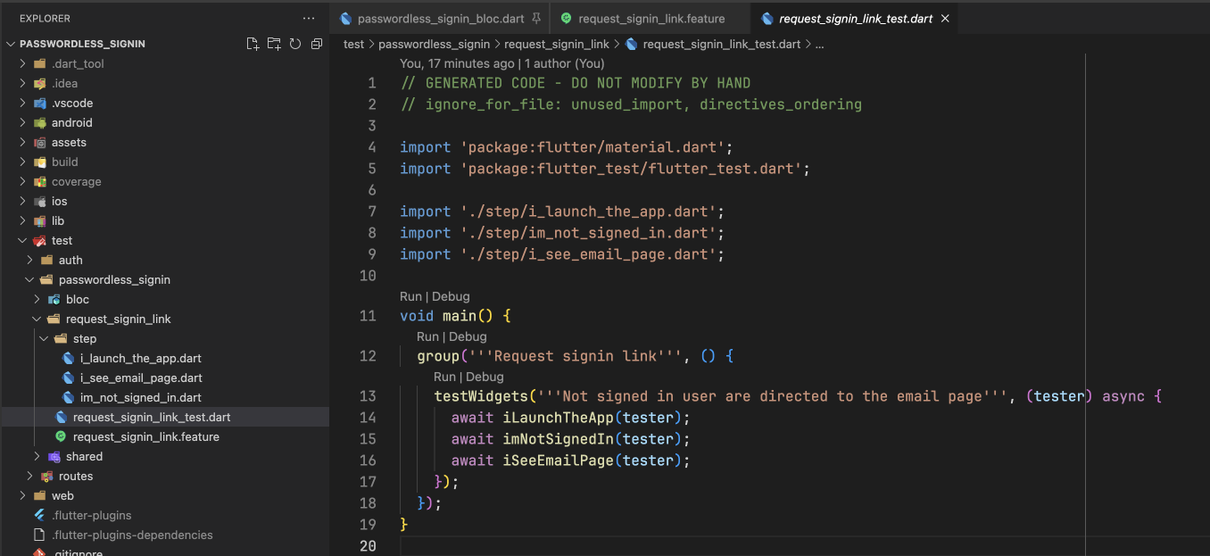This screenshot has width=1210, height=556.
Task: Click the 'request_signin_link' breadcrumb segment
Action: point(557,44)
